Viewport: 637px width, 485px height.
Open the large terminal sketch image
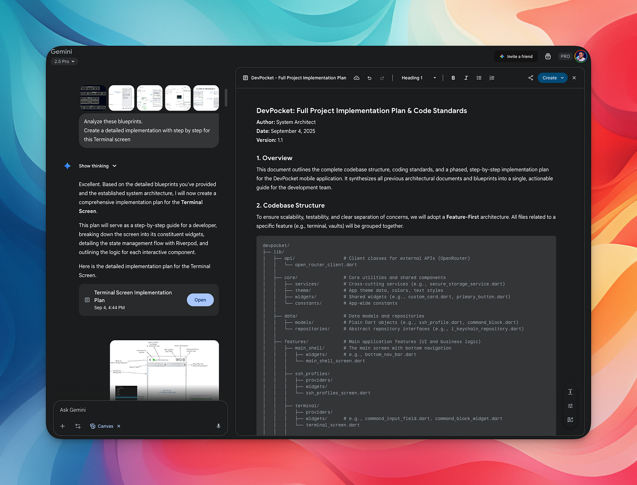point(164,370)
